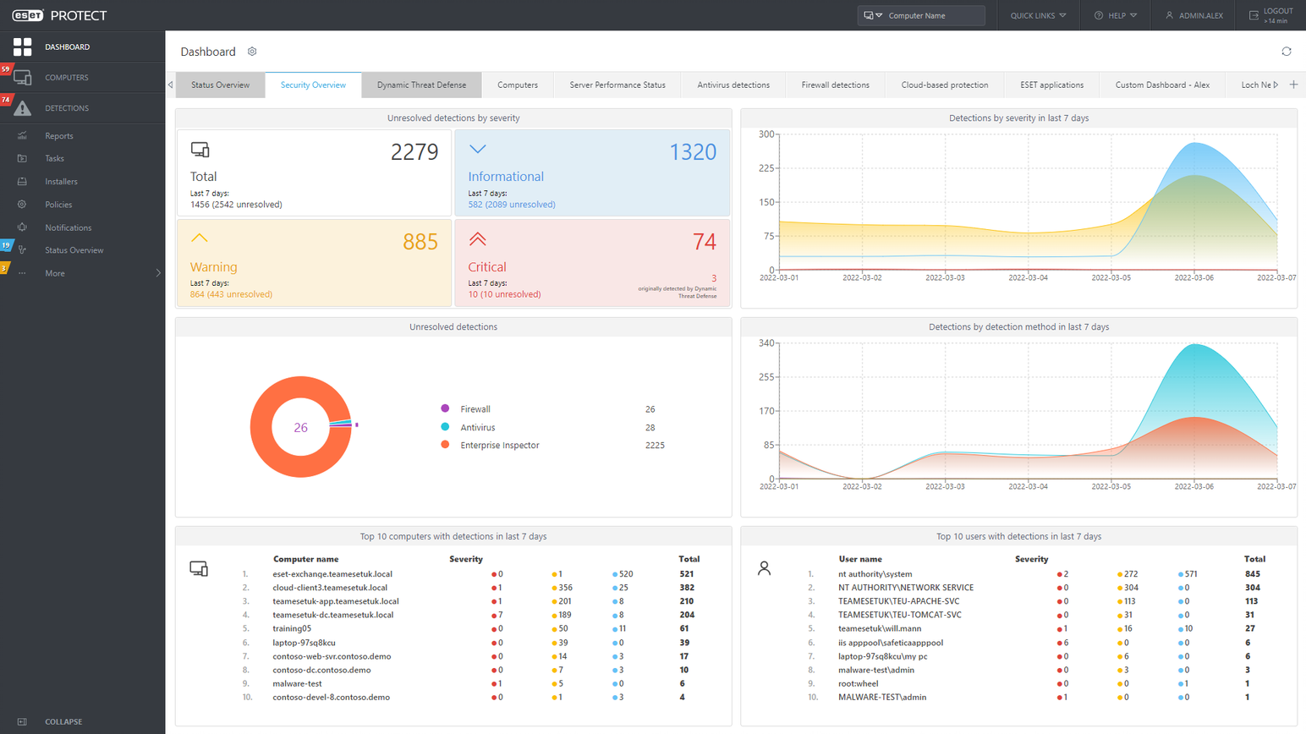Click the Logout icon

[1254, 15]
